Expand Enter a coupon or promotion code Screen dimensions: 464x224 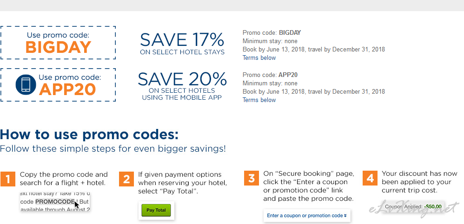[x=307, y=216]
